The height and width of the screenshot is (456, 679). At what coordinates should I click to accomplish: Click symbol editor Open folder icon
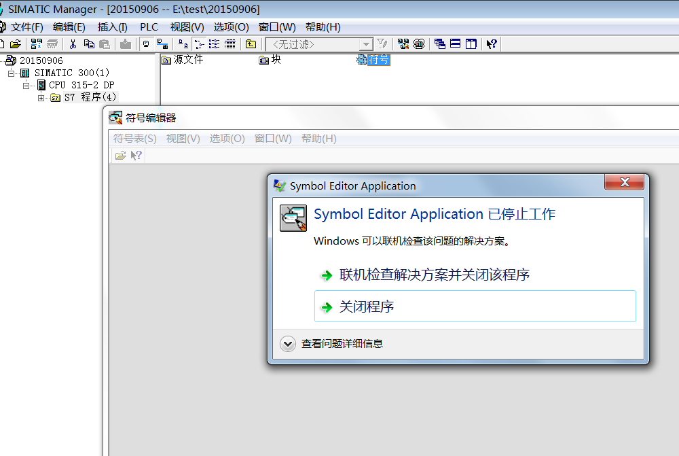[x=120, y=155]
